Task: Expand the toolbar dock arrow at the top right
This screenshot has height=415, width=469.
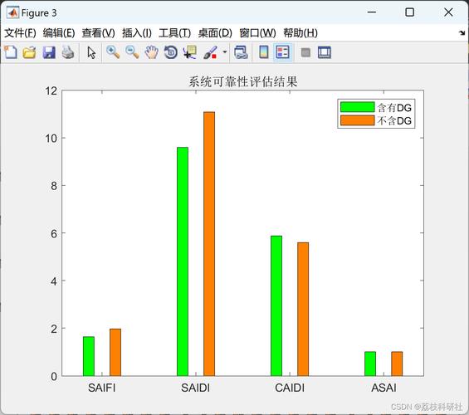Action: [x=462, y=33]
